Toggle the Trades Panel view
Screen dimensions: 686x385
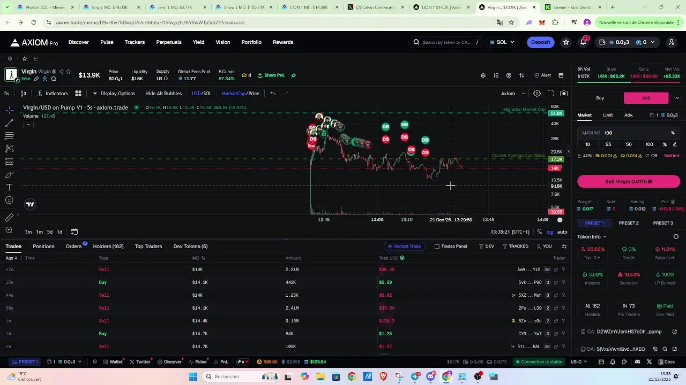451,247
